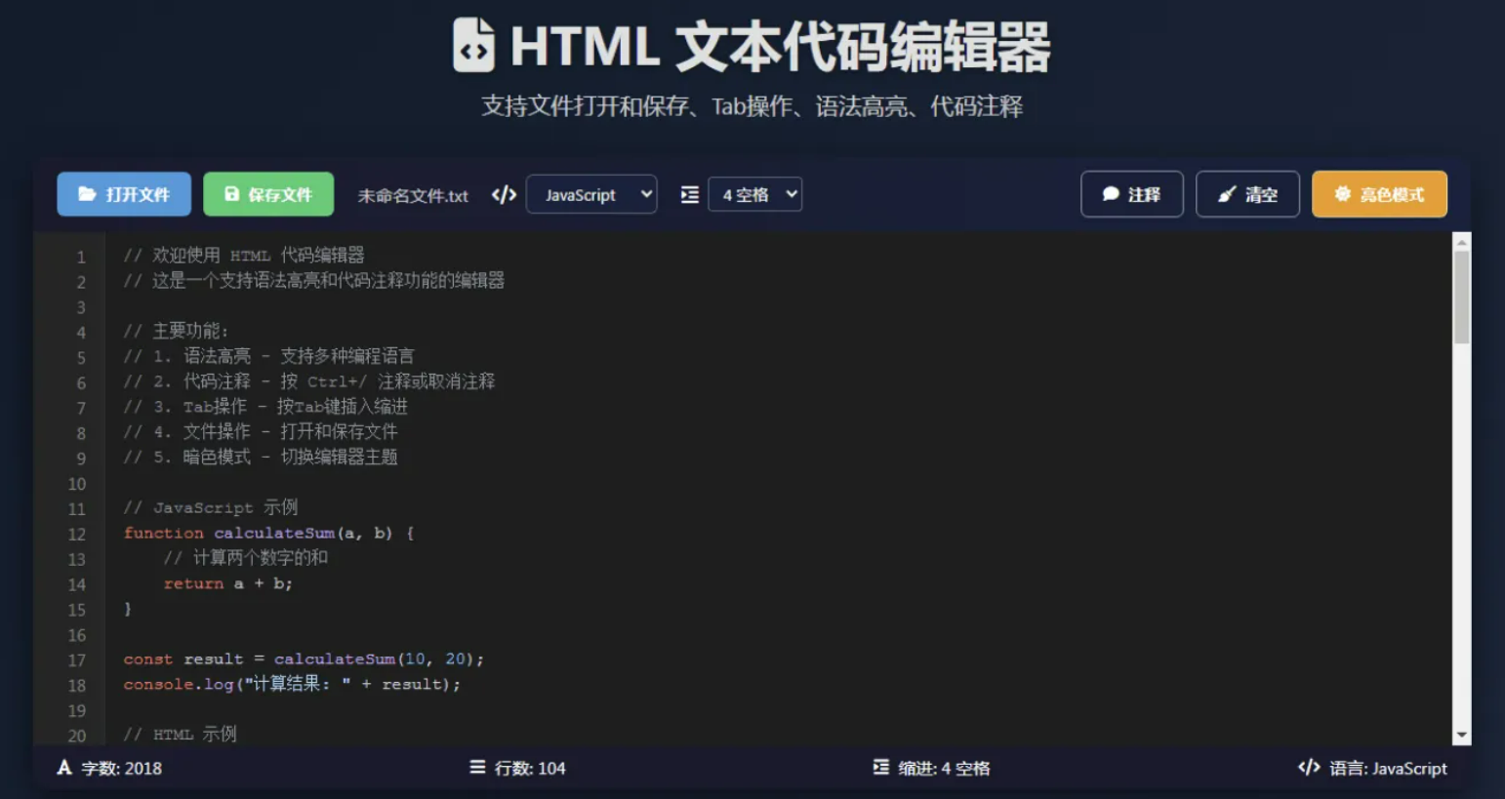Open the JavaScript language dropdown

coord(591,194)
